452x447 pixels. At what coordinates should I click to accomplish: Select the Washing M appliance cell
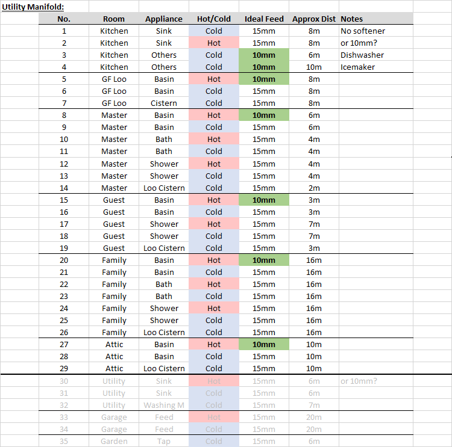[x=164, y=405]
